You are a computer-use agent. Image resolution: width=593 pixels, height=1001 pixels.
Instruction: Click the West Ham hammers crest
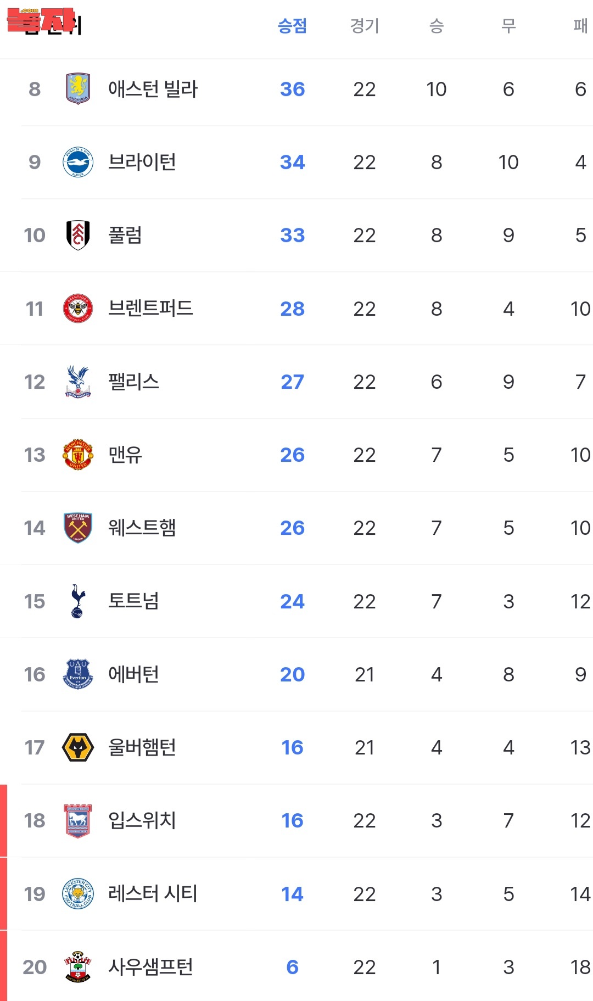(78, 528)
